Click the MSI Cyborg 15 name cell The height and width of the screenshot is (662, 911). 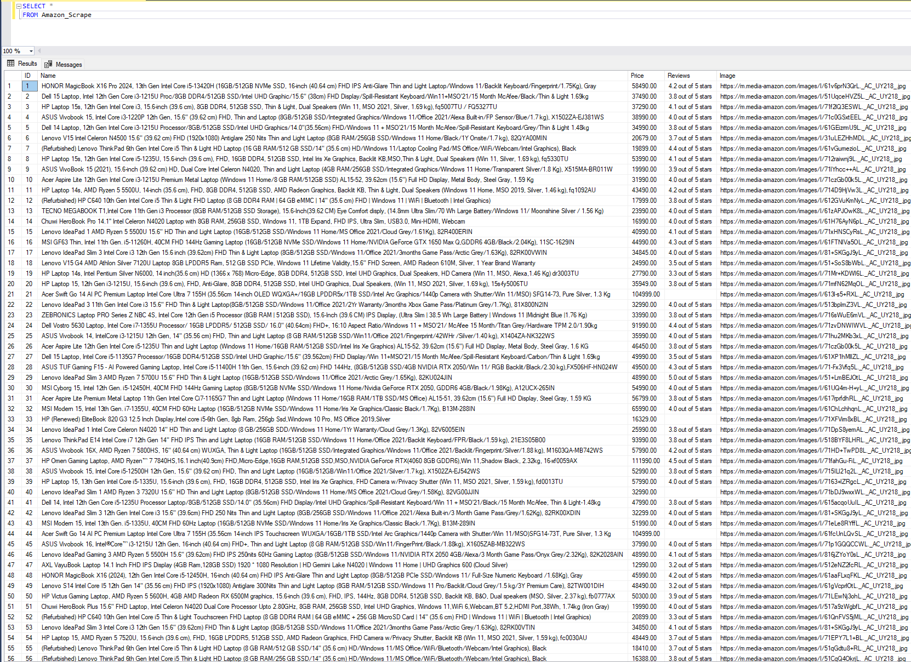333,388
